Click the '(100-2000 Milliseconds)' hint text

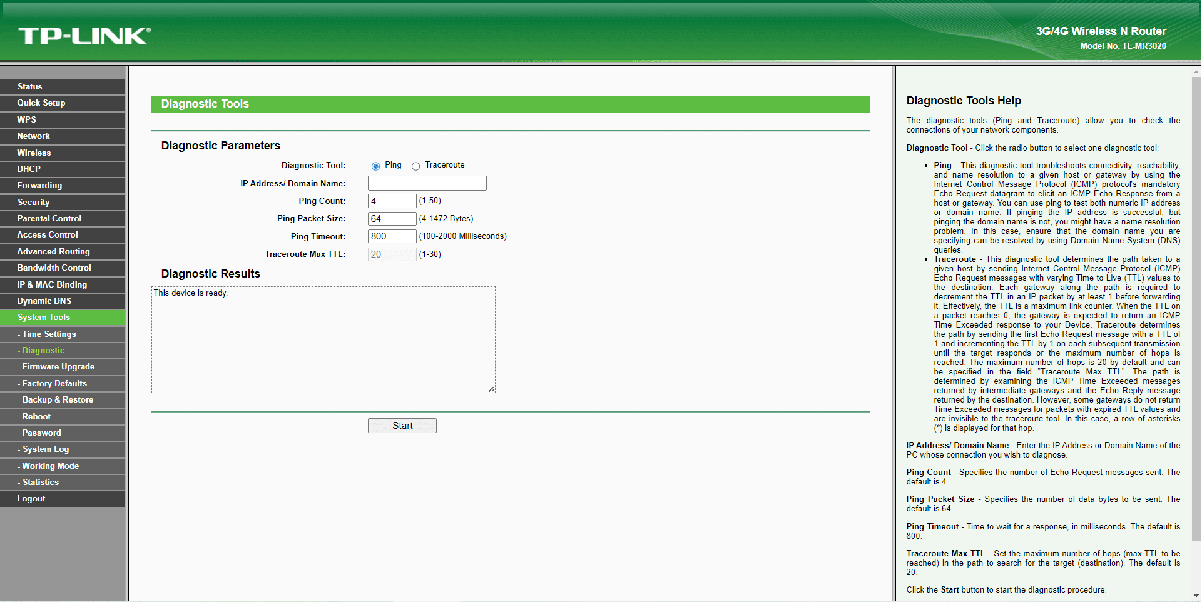[x=463, y=236]
